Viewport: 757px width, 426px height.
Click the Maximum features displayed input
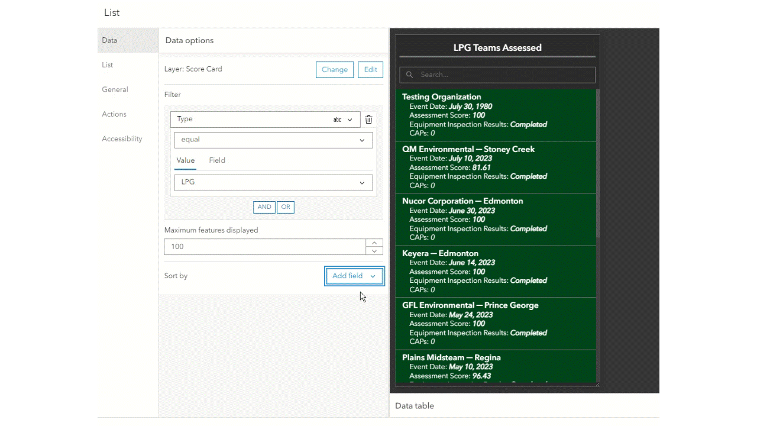265,247
